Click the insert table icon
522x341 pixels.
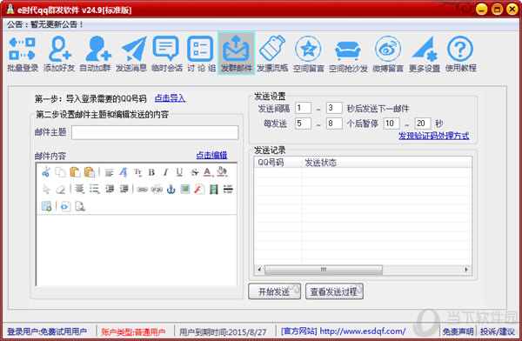[x=46, y=206]
